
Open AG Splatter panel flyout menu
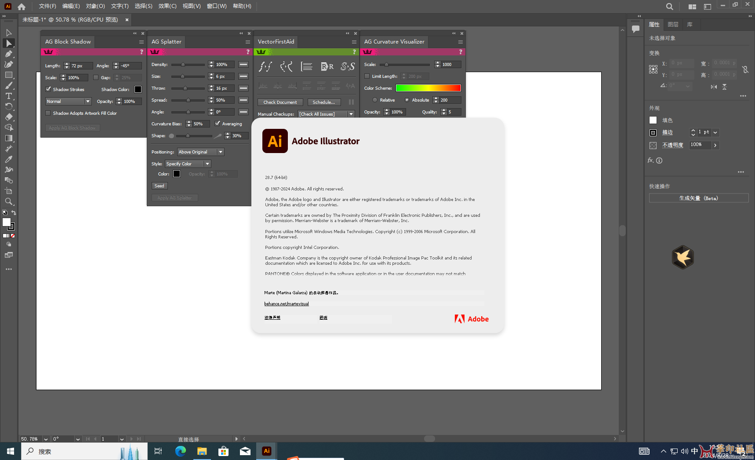pyautogui.click(x=248, y=42)
